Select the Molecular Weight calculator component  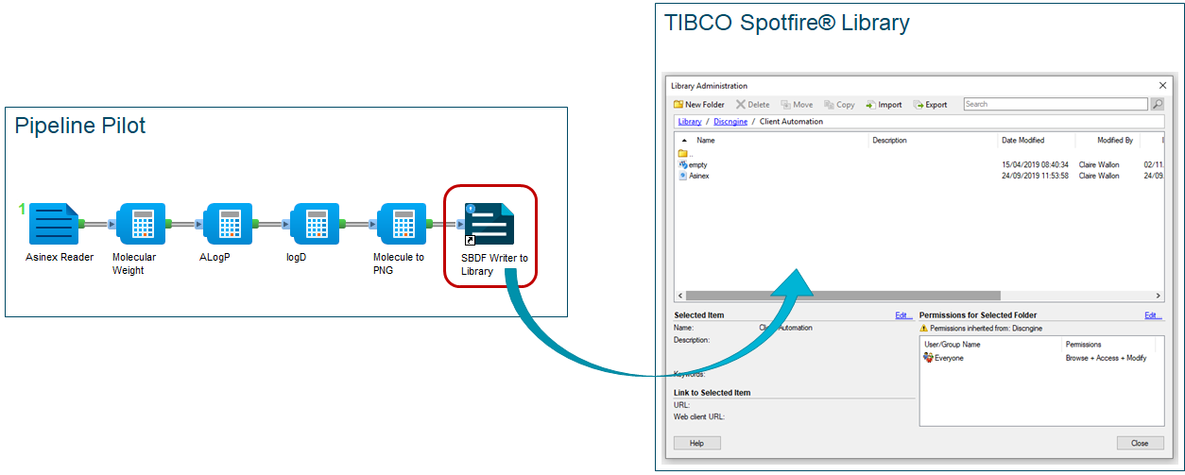click(142, 224)
